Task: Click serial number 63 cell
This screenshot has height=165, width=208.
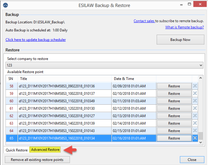Action: pyautogui.click(x=11, y=123)
